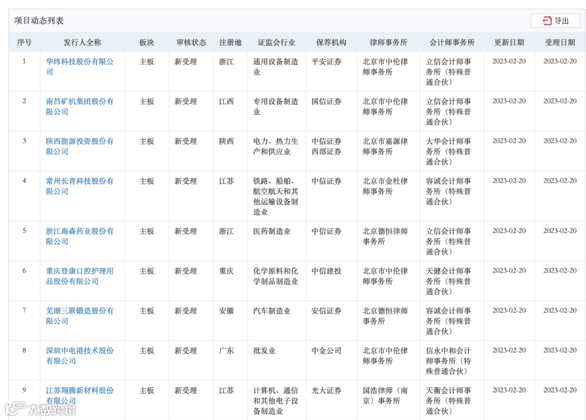Open the 陕西能源投资股份有限公司 link

pos(80,146)
